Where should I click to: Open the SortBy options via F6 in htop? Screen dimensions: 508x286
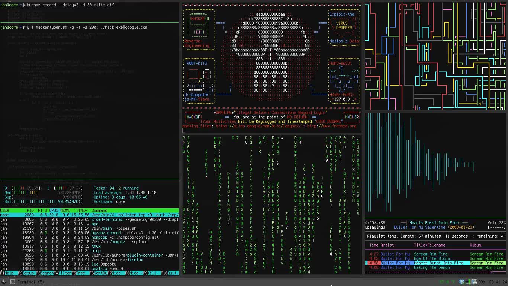pos(97,273)
